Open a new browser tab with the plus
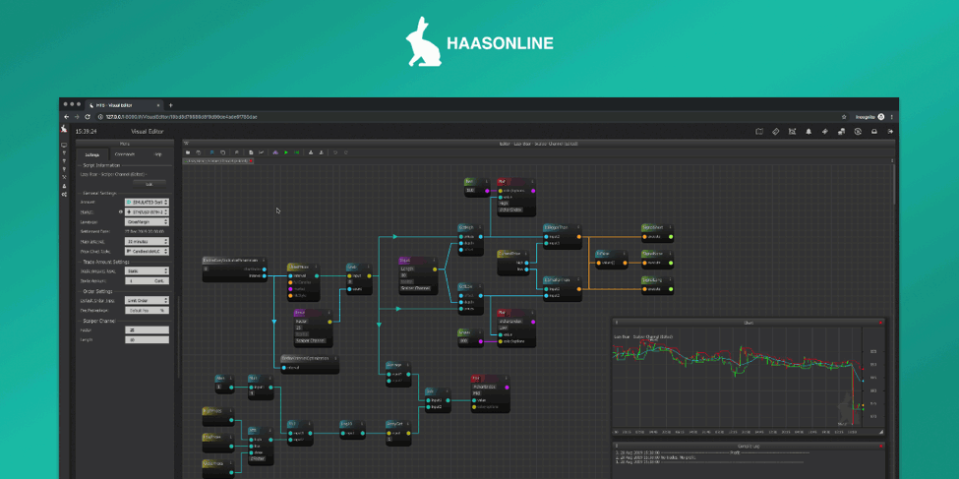 tap(170, 105)
